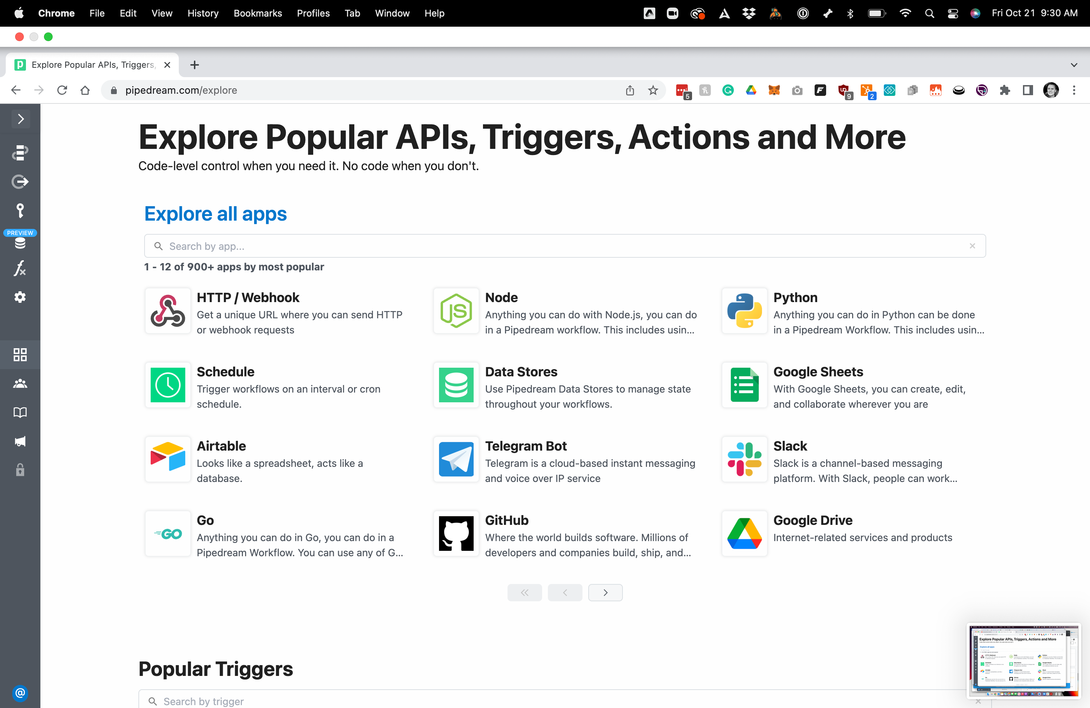This screenshot has height=708, width=1090.
Task: Open the History menu in menu bar
Action: [203, 13]
